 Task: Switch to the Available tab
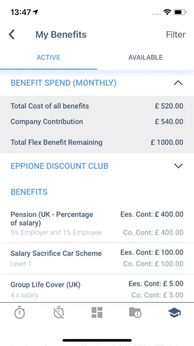click(145, 57)
